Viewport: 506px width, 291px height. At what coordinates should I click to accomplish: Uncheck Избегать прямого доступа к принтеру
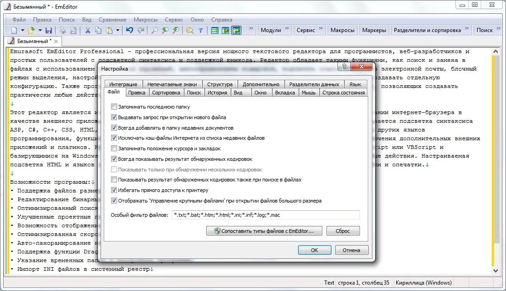tap(114, 190)
